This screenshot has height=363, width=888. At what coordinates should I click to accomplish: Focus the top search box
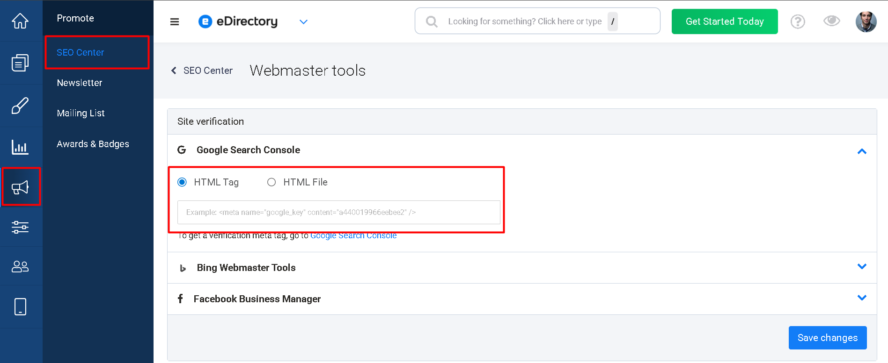point(537,21)
